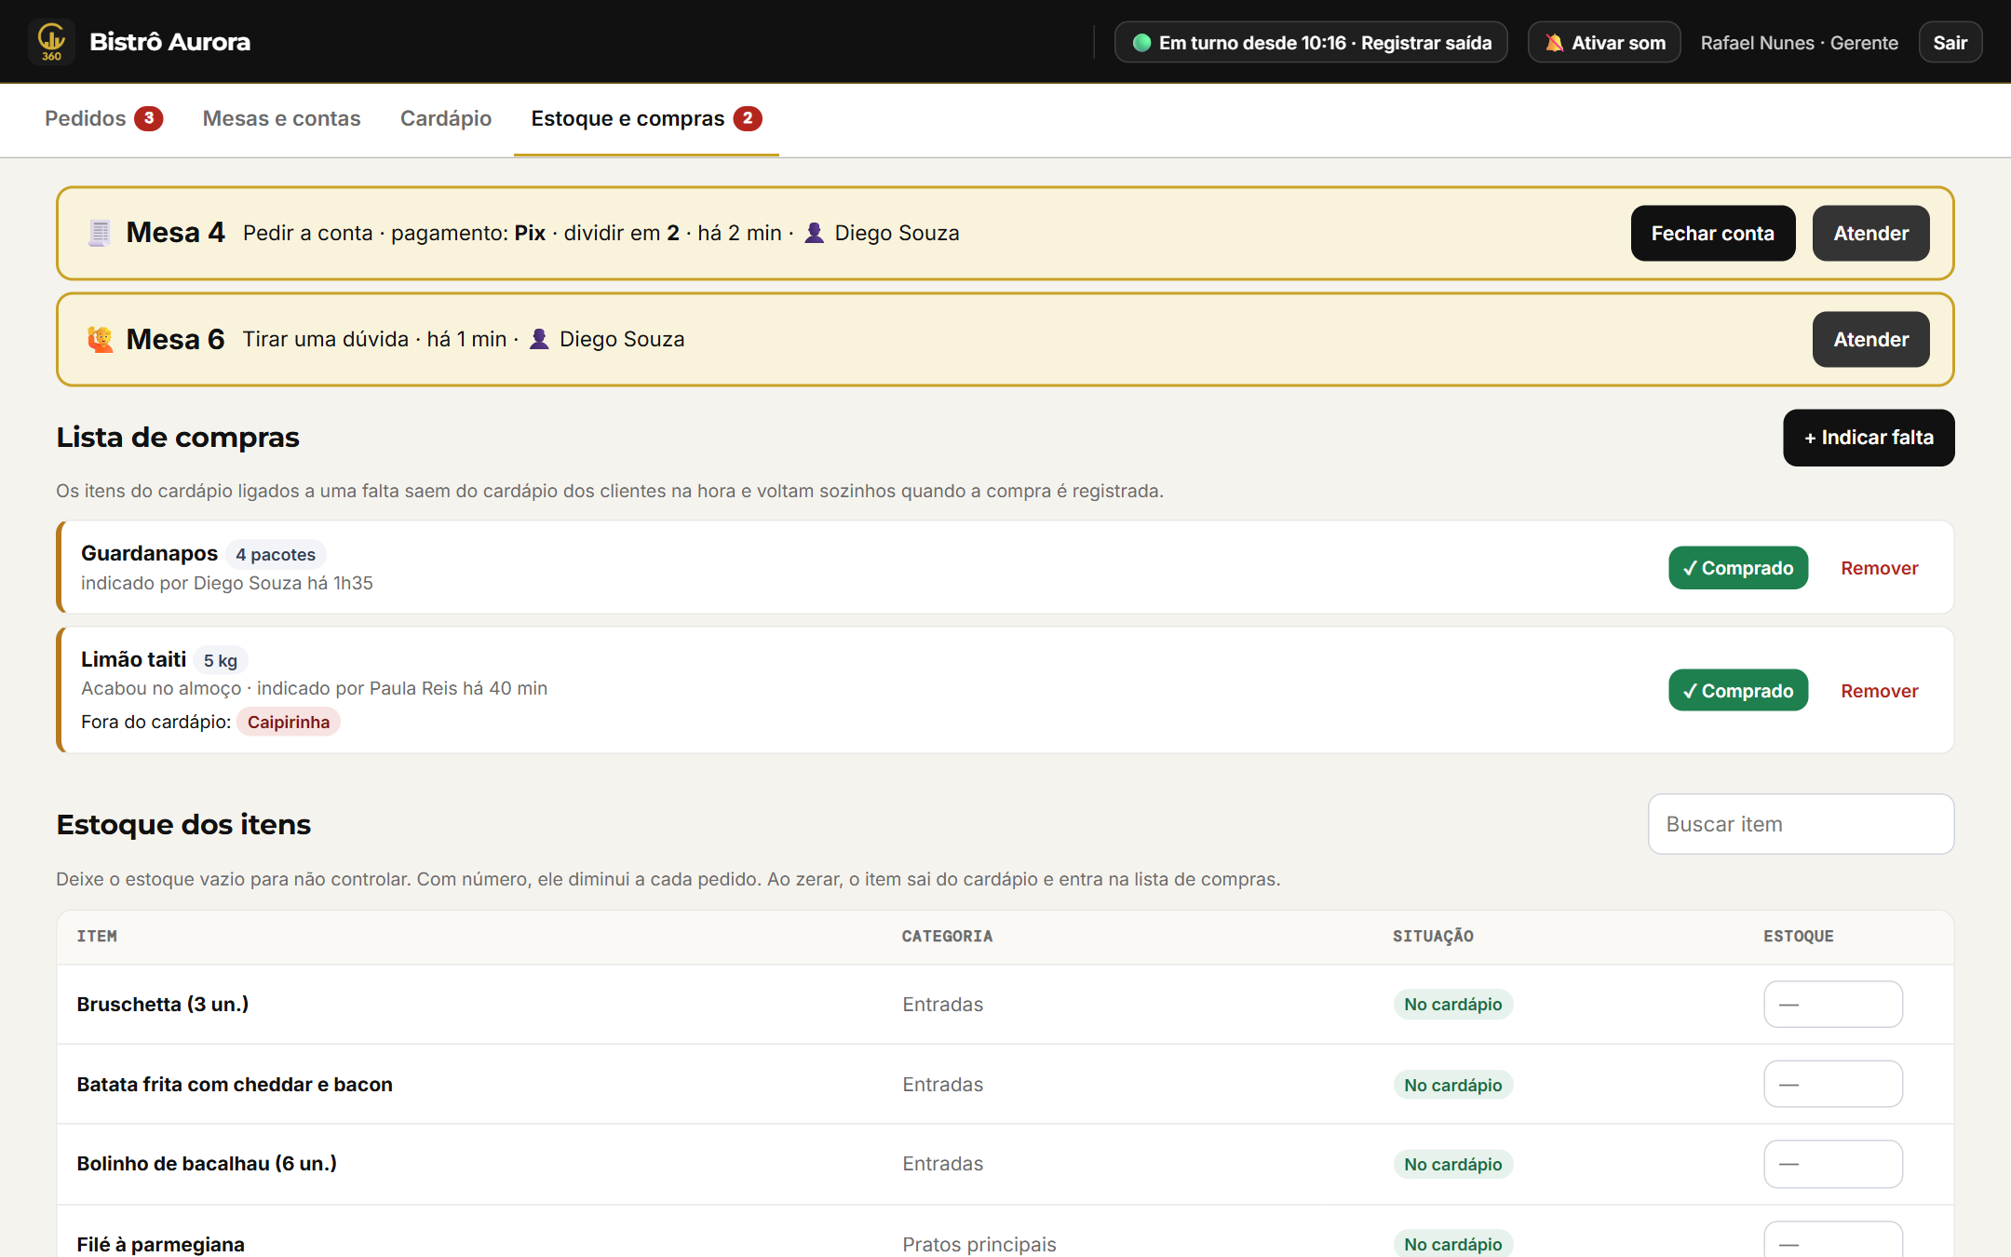Select the Estoque e compras tab
Viewport: 2011px width, 1257px height.
click(646, 119)
